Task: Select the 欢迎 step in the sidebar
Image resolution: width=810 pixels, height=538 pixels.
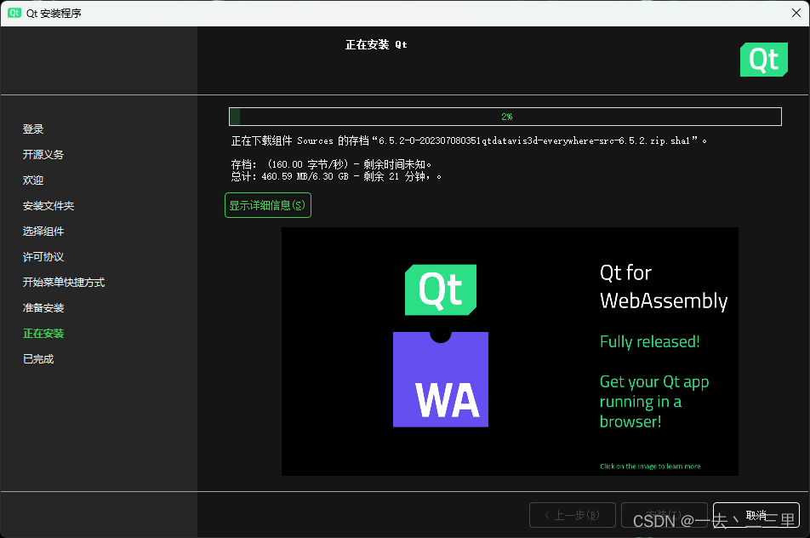Action: (33, 180)
